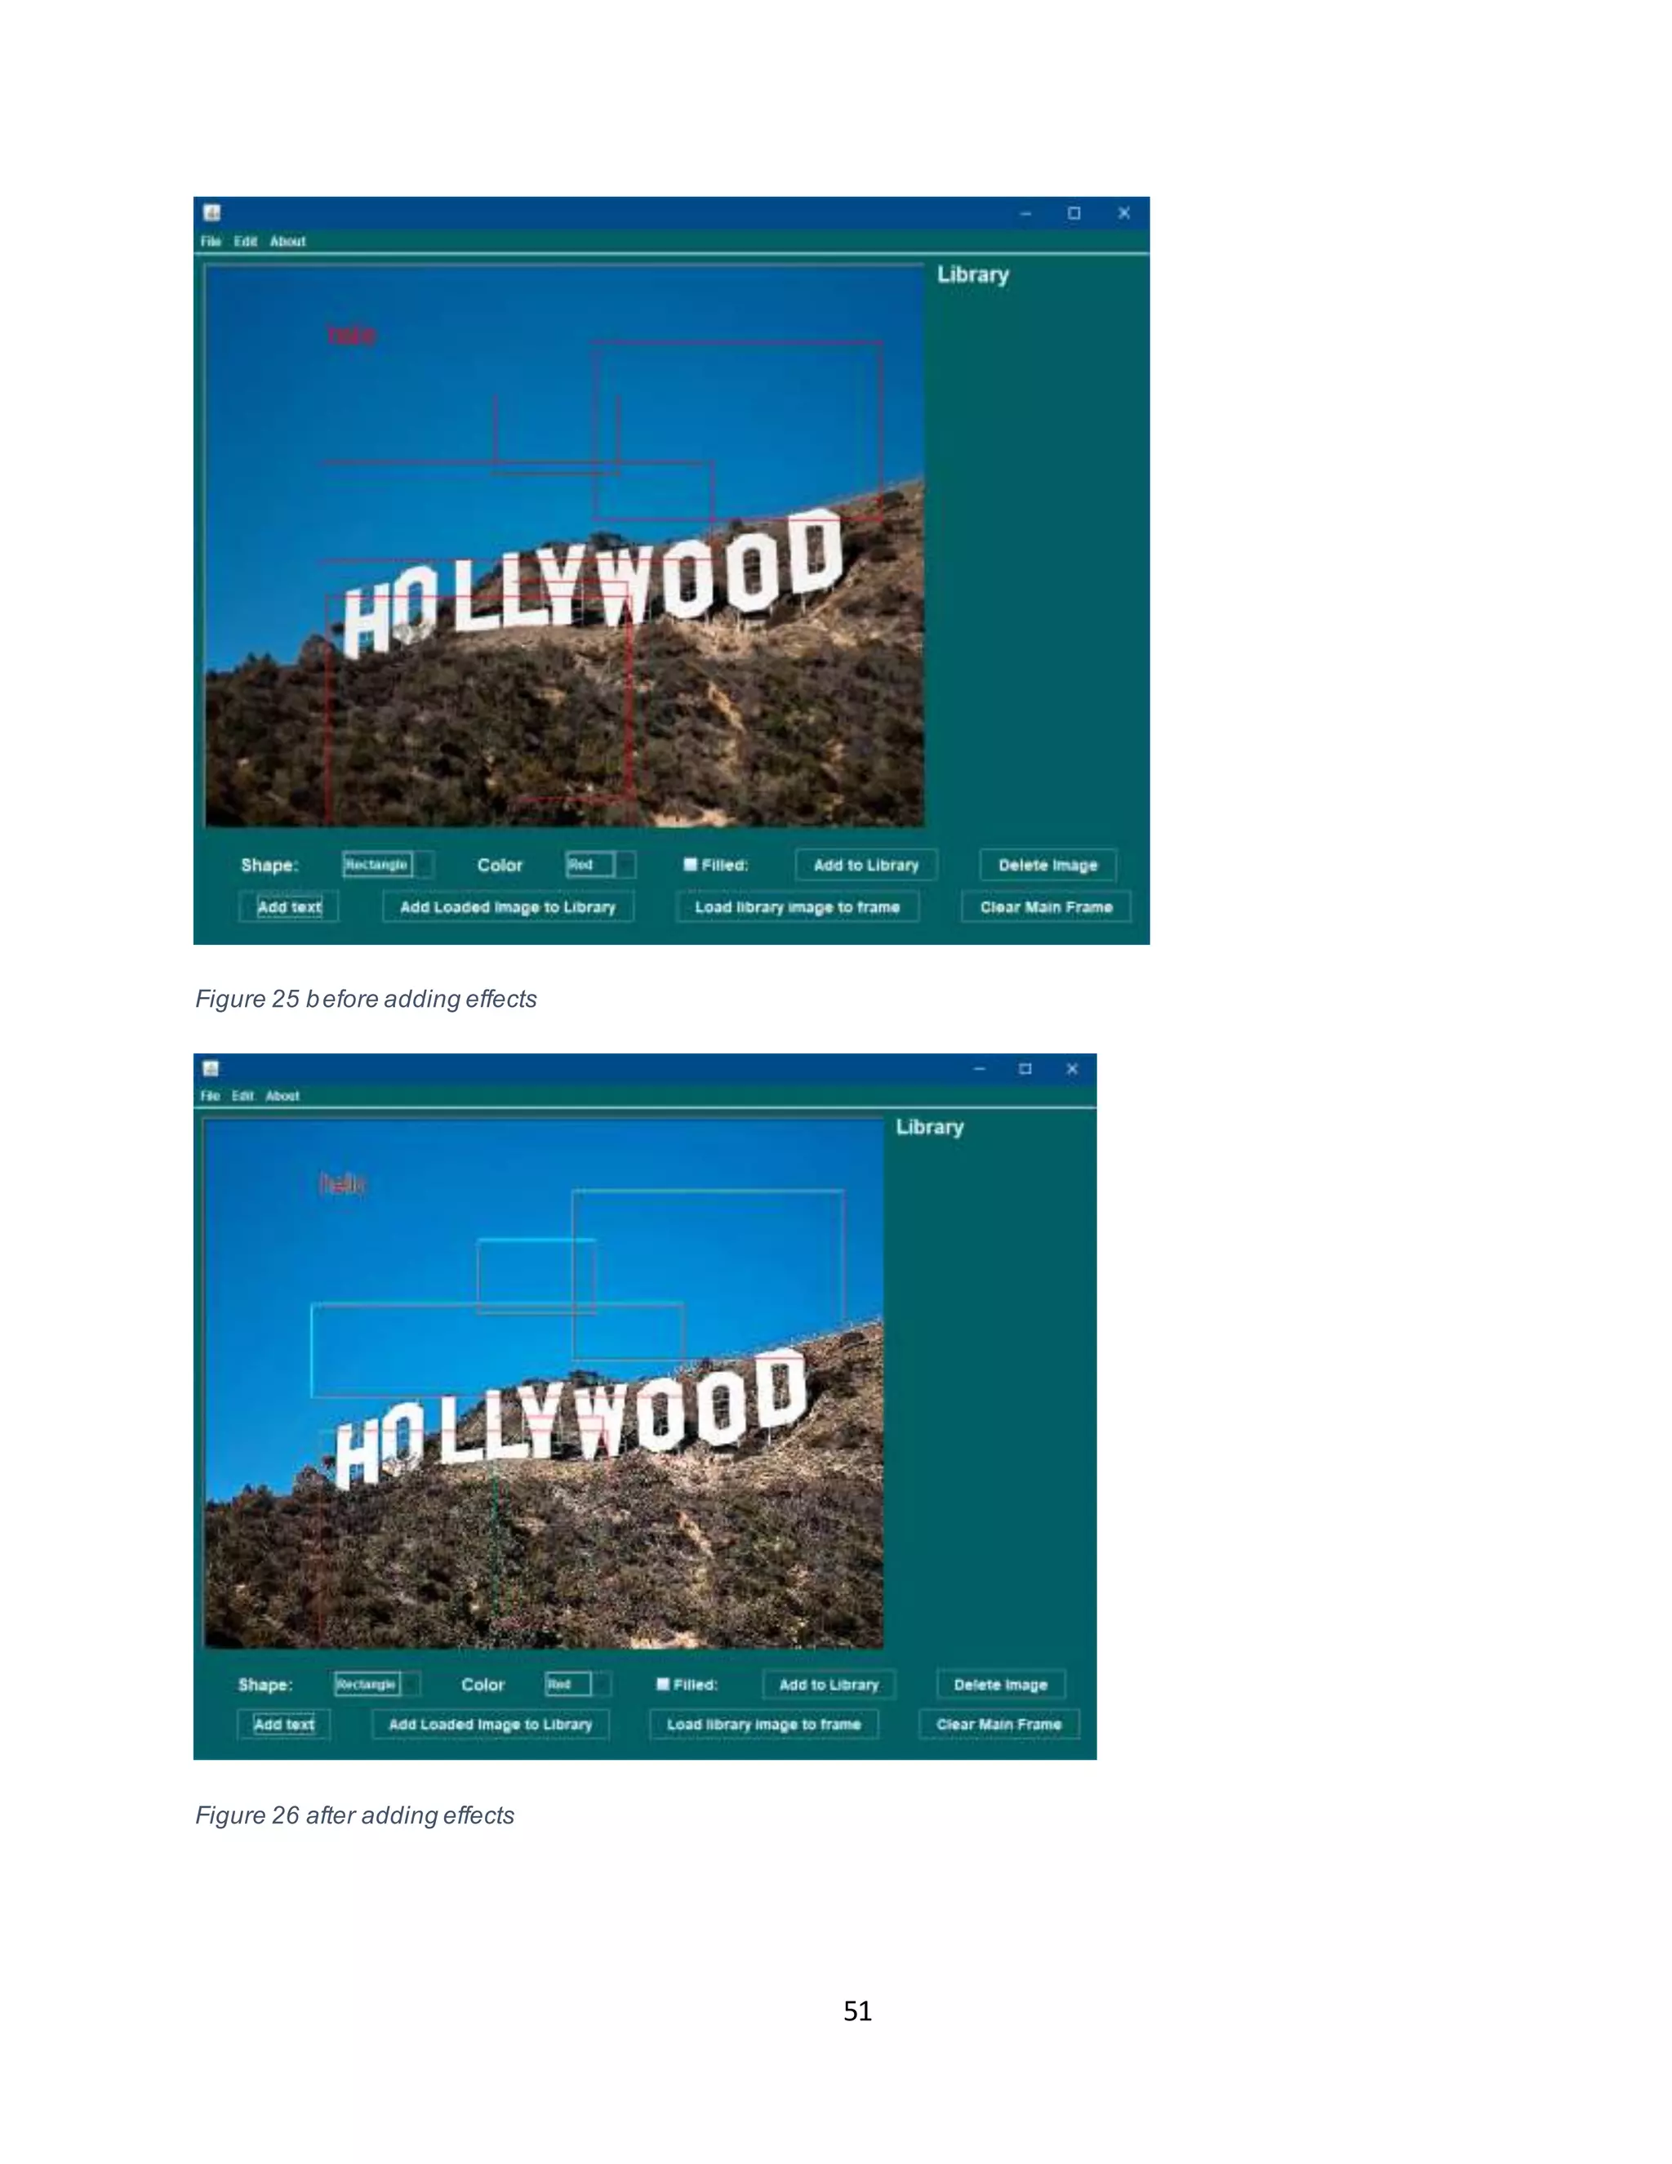Click Library label in Figure 25 window

pos(974,274)
